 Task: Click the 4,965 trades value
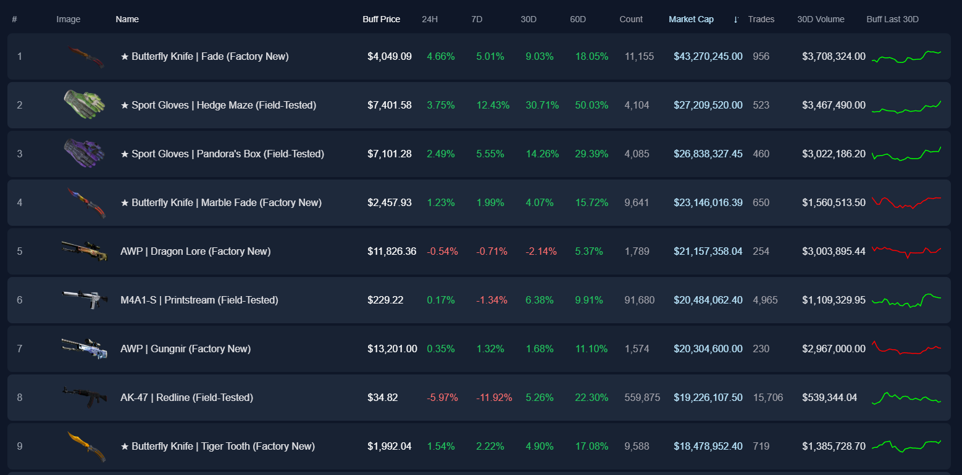765,300
